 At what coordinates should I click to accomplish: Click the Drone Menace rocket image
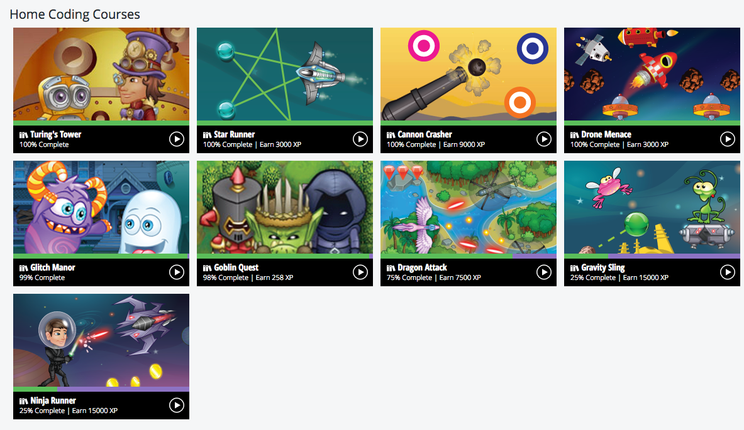click(652, 74)
